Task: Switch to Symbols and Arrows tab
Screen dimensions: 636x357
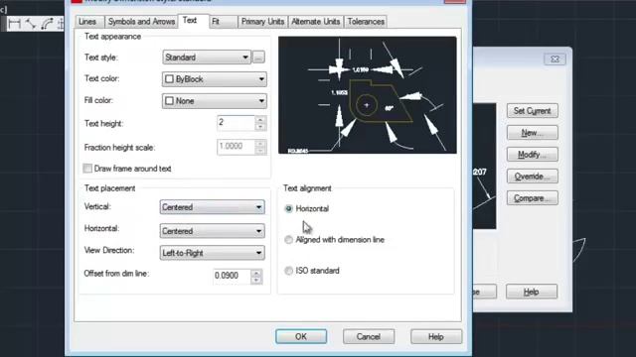Action: (x=141, y=22)
